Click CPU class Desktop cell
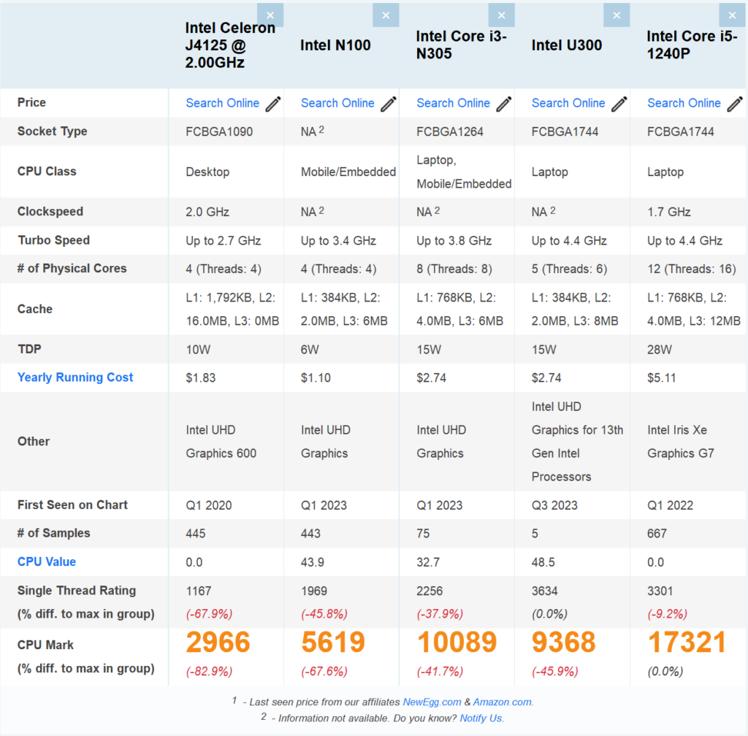 coord(207,172)
